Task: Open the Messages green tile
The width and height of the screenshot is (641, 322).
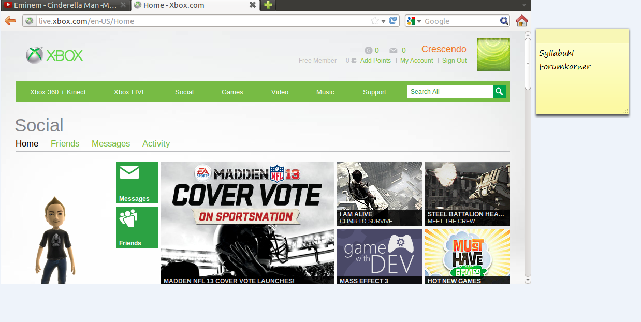Action: (x=137, y=183)
